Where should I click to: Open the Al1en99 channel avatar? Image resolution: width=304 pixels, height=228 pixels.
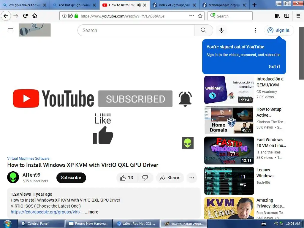coord(13,177)
